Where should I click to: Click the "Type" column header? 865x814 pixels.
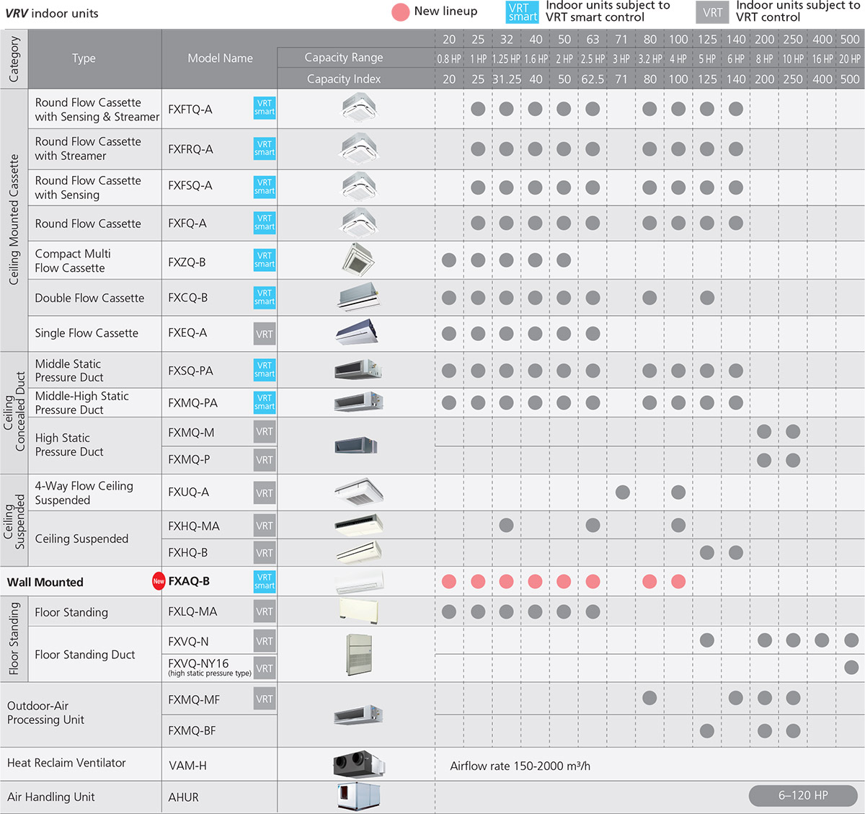coord(84,58)
